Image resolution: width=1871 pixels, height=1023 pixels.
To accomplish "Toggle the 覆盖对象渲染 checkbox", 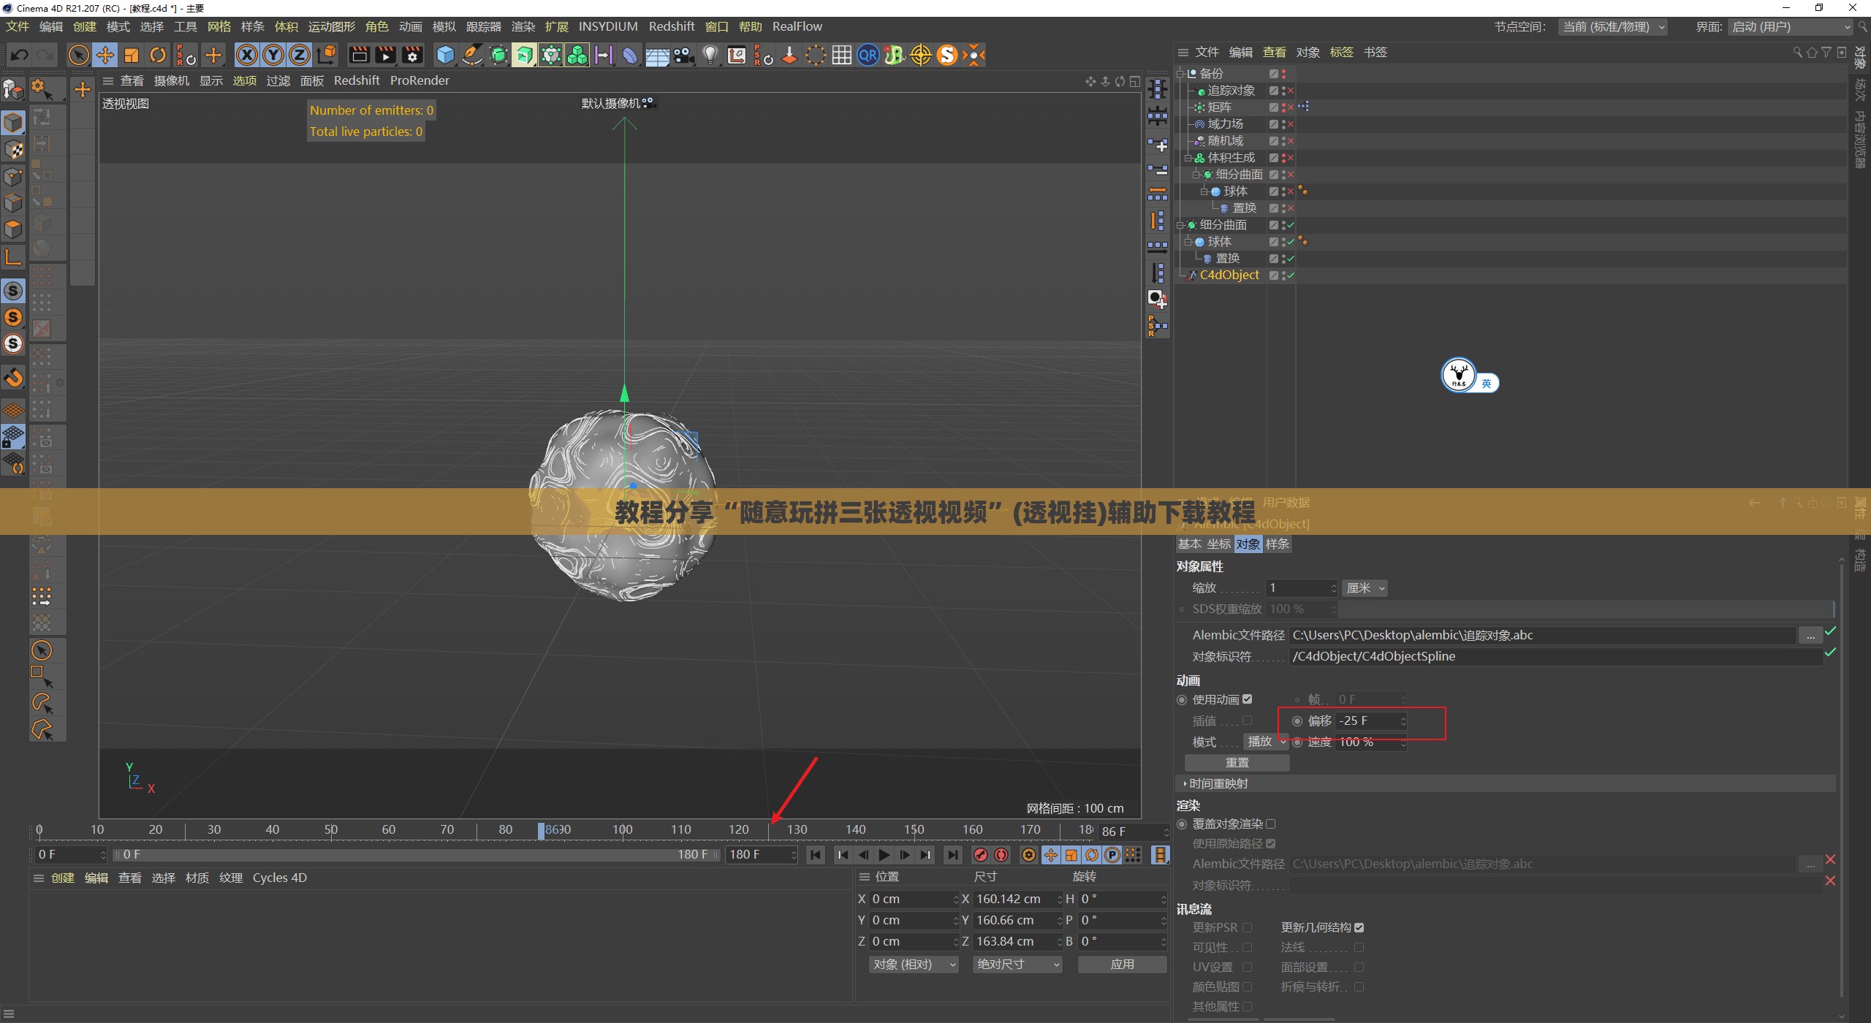I will click(x=1271, y=824).
